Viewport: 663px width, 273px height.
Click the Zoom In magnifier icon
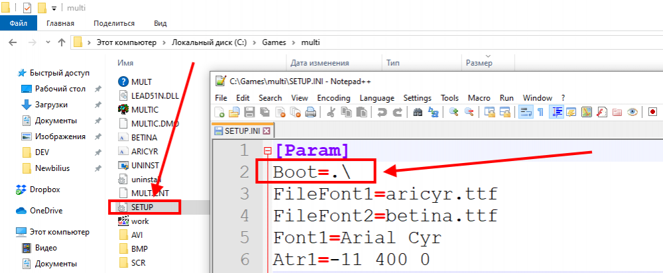454,112
